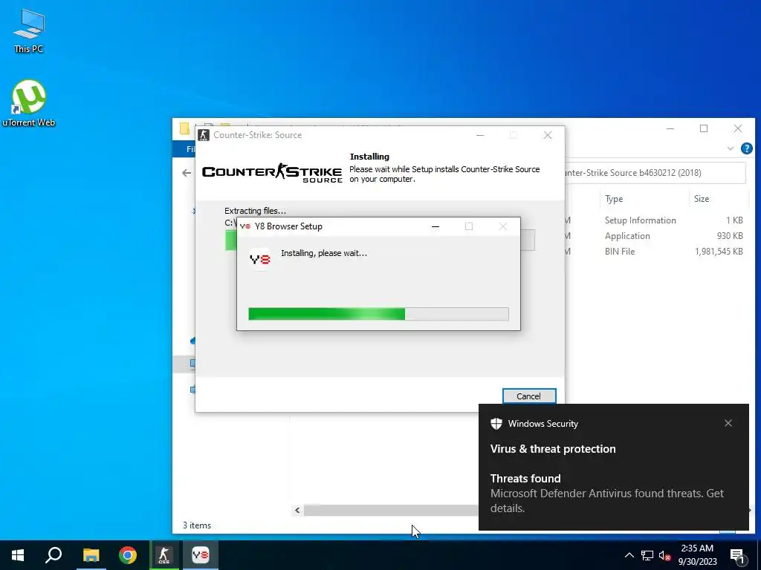Click the Windows Start button
Image resolution: width=761 pixels, height=570 pixels.
18,555
